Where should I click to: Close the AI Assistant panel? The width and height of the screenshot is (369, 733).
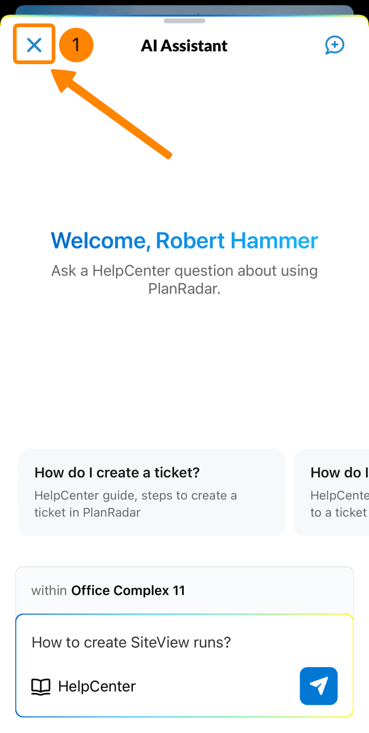(x=34, y=44)
